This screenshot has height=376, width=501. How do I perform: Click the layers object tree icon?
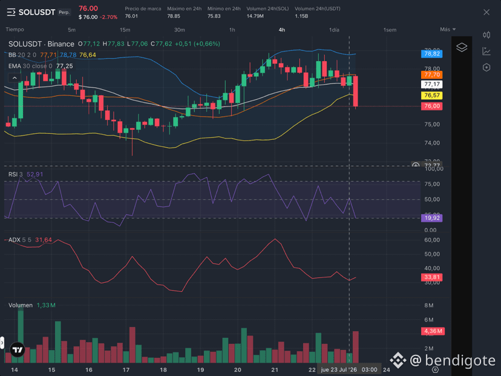coord(462,47)
